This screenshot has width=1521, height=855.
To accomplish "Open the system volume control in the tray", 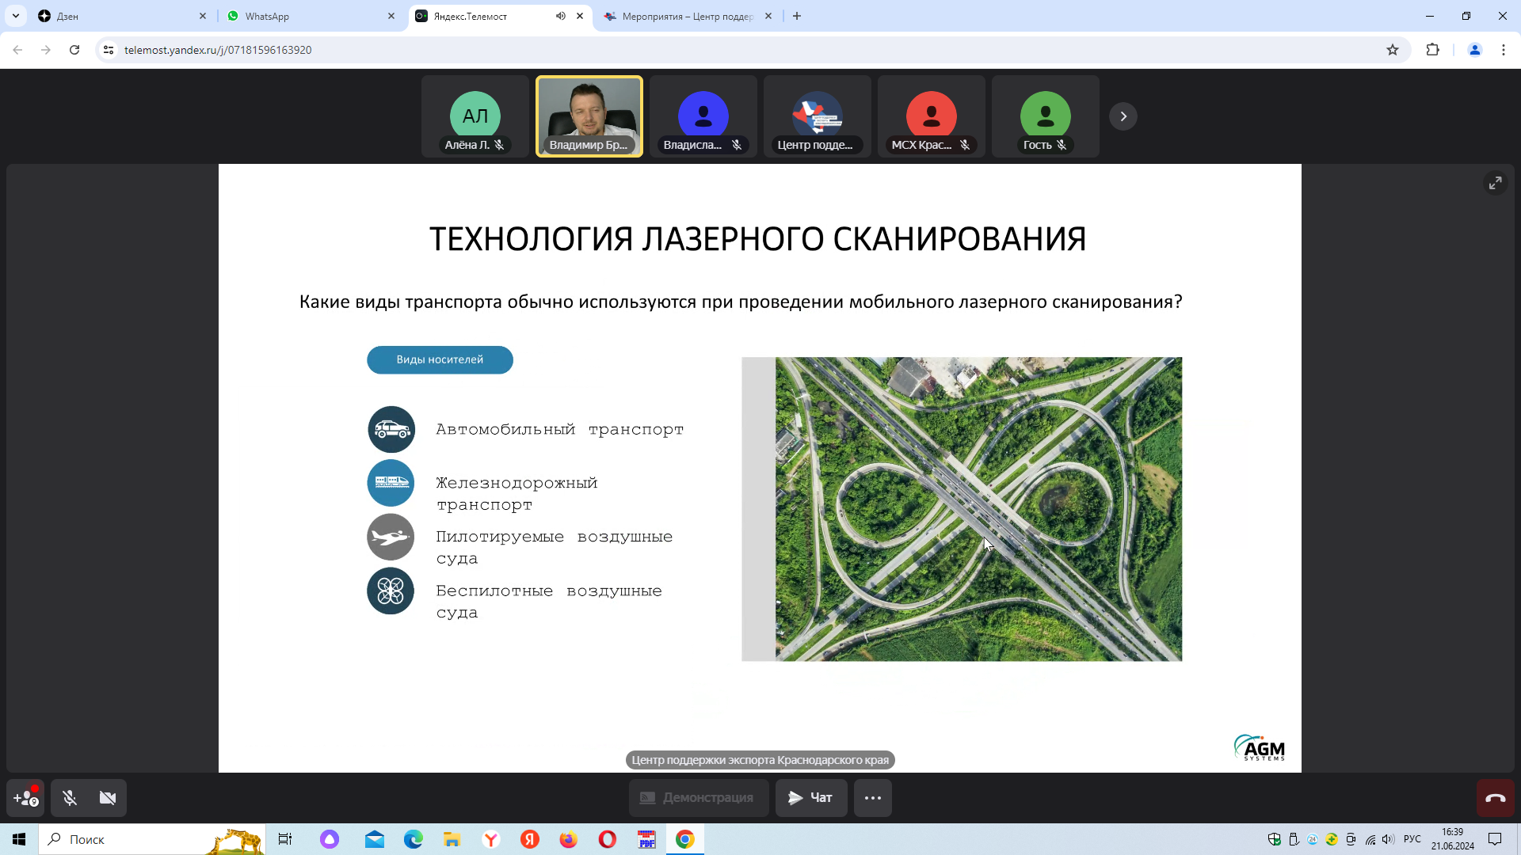I will [x=1388, y=839].
